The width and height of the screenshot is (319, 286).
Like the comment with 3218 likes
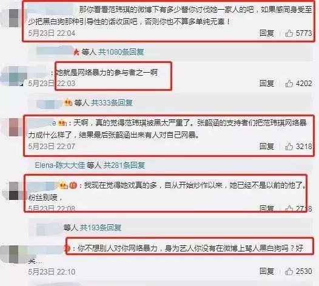pos(289,147)
